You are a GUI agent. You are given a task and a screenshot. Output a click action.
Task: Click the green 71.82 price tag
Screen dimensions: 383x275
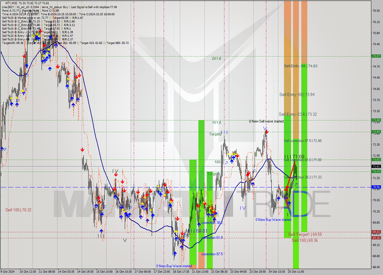[x=376, y=160]
